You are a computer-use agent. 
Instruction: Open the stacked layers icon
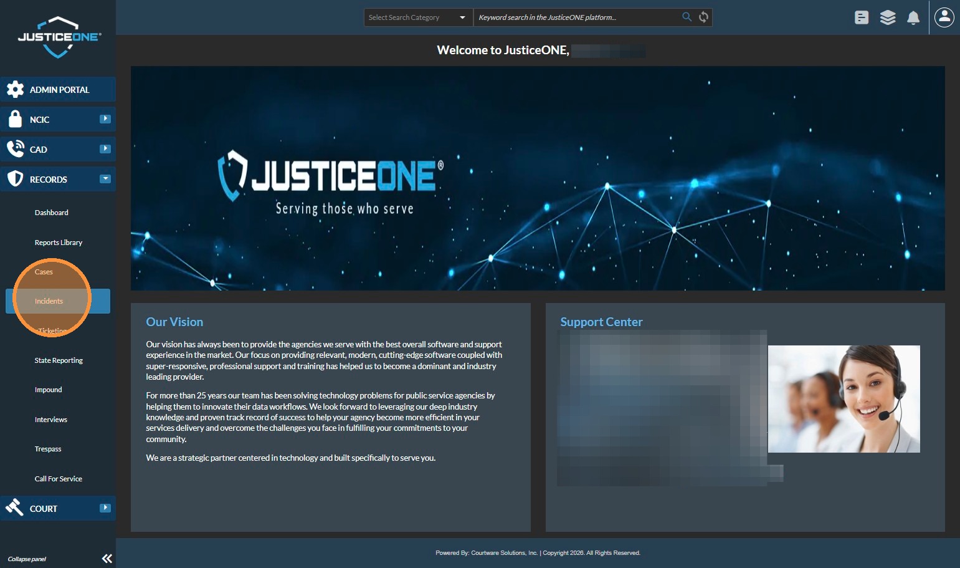tap(888, 17)
